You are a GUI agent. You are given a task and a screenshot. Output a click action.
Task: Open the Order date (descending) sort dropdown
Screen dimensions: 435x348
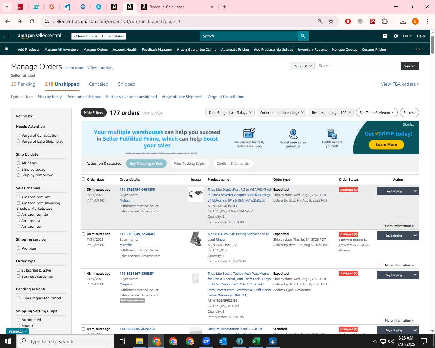point(281,112)
